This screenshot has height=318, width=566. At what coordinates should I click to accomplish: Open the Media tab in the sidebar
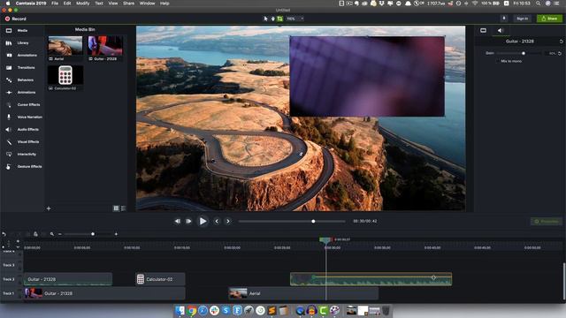pos(21,31)
